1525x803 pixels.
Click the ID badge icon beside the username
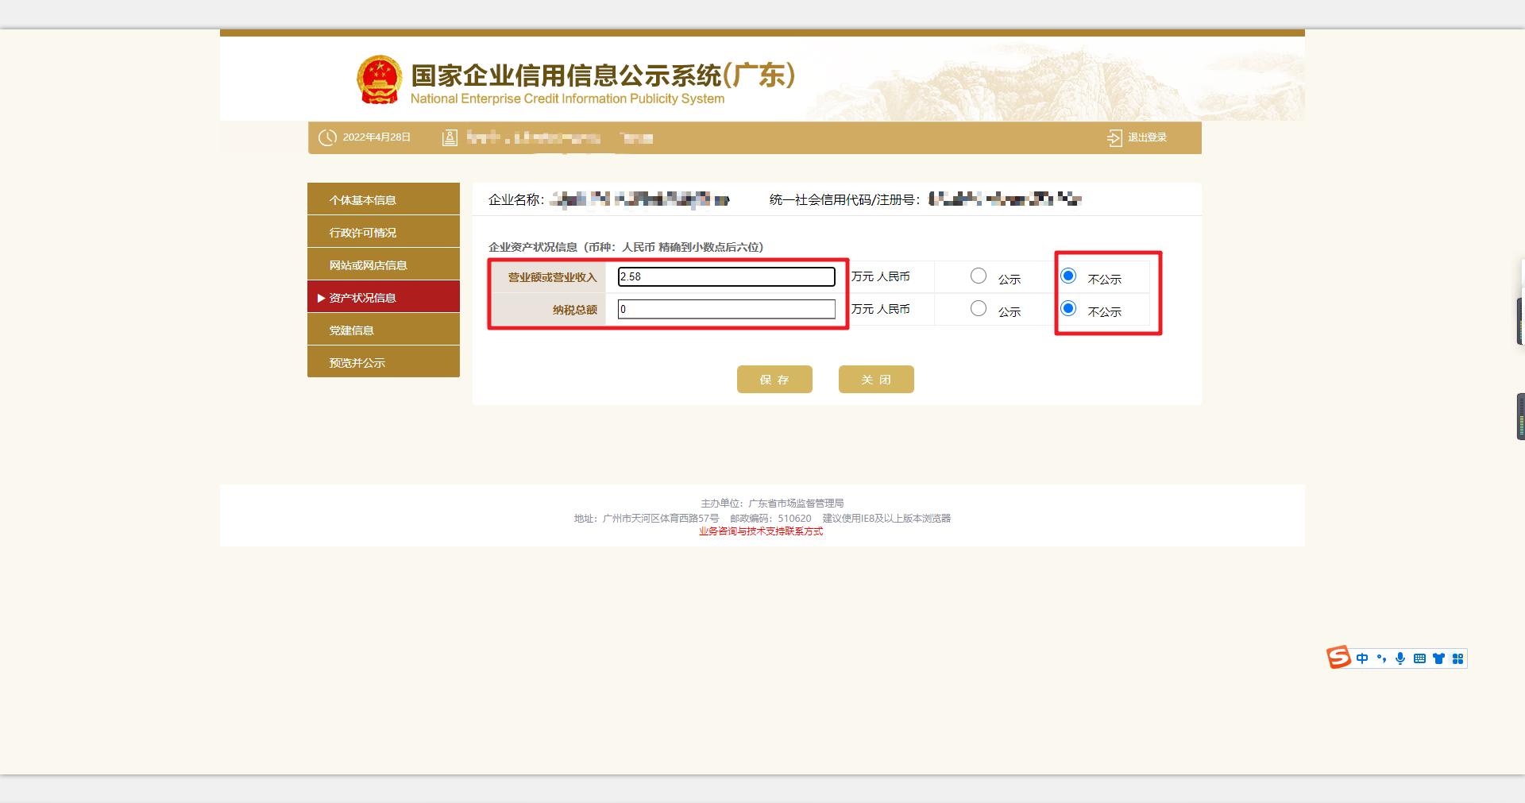[450, 137]
